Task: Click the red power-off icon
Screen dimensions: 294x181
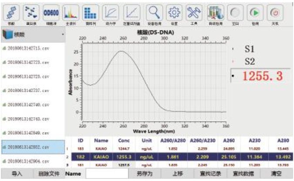Action: [x=275, y=13]
